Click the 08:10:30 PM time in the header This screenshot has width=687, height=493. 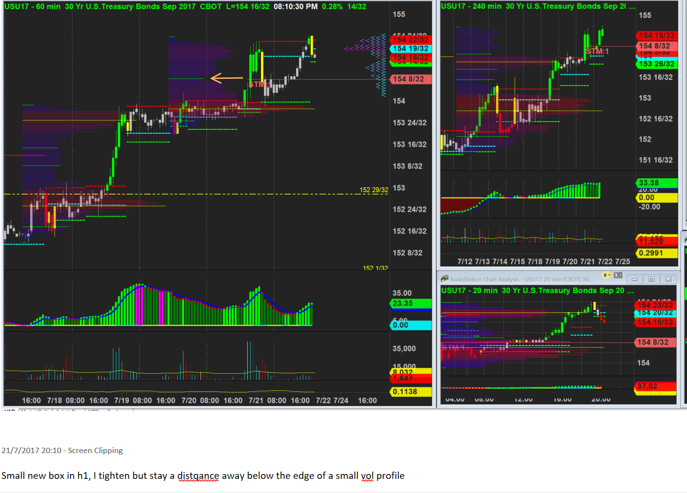[296, 7]
